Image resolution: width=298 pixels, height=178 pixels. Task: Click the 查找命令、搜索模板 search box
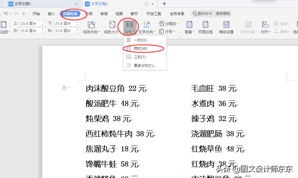[211, 14]
